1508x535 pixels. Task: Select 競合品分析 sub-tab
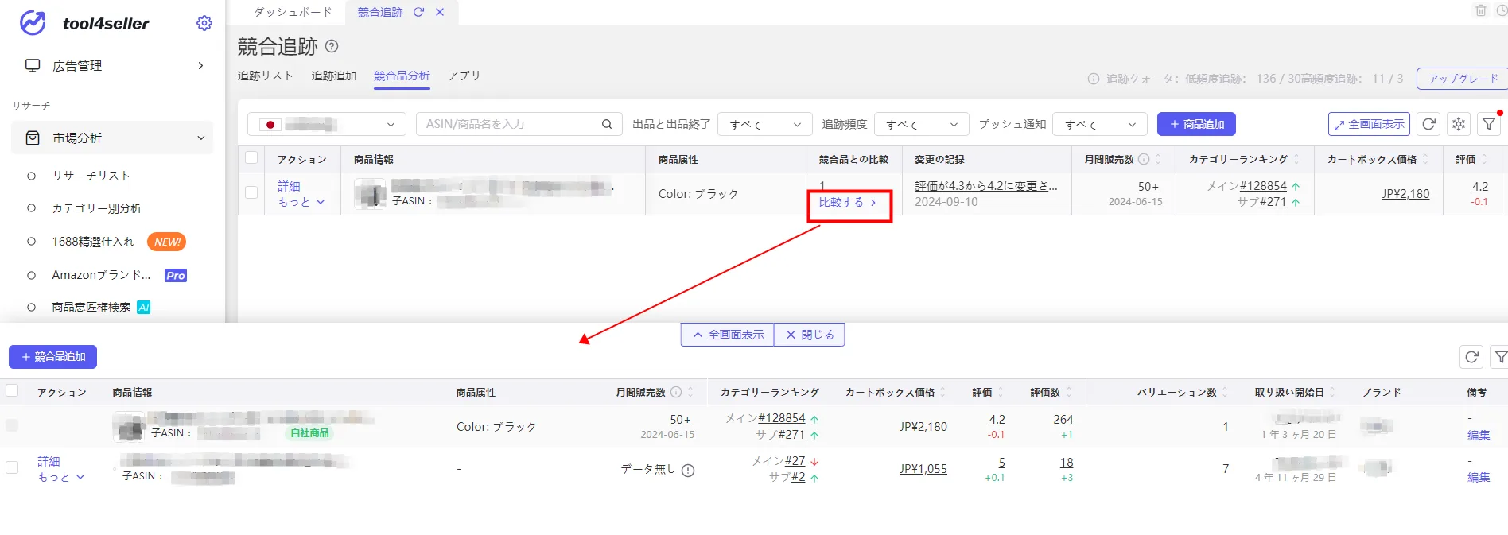coord(402,76)
